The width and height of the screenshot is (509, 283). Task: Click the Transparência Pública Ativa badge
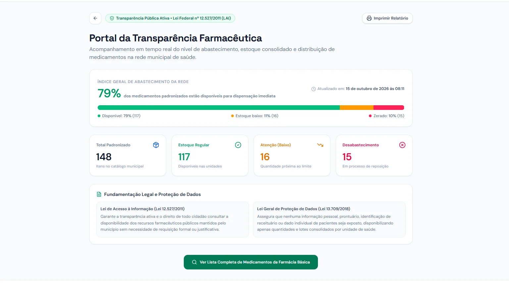pos(170,18)
